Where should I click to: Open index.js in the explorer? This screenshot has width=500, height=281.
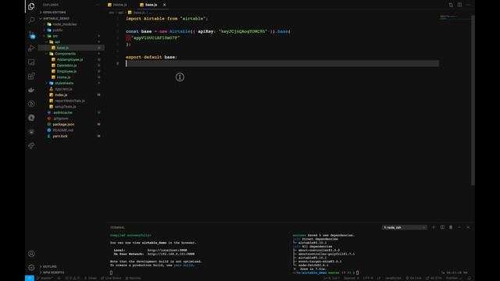point(61,95)
